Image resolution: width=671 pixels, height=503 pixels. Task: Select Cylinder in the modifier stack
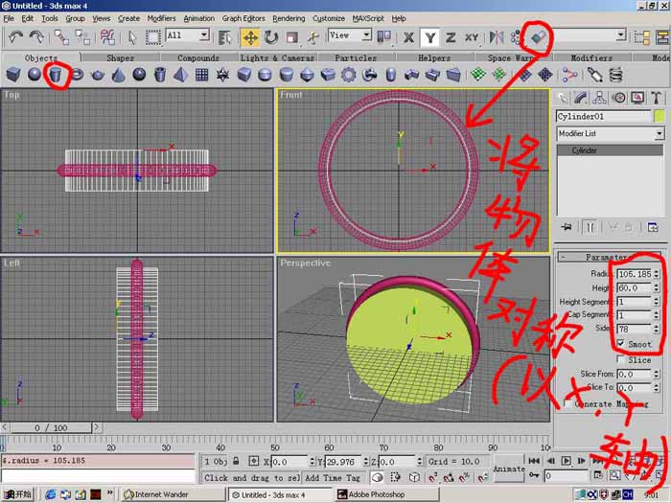point(610,150)
